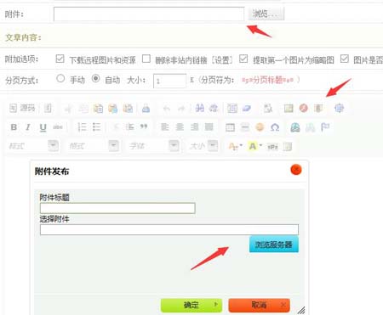Toggle Underline formatting
This screenshot has width=383, height=315.
pos(43,127)
